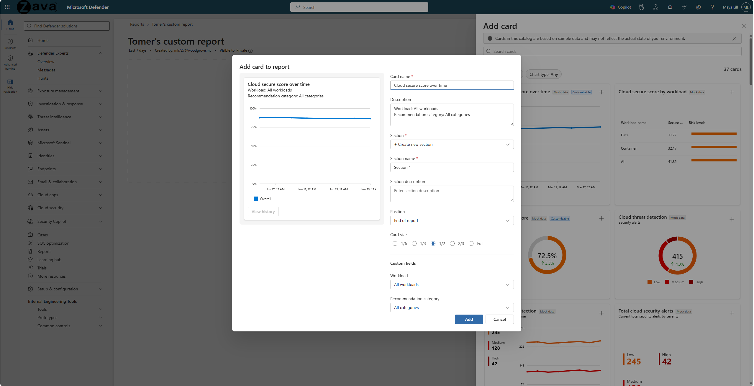Click the Reports breadcrumb link

pyautogui.click(x=137, y=24)
